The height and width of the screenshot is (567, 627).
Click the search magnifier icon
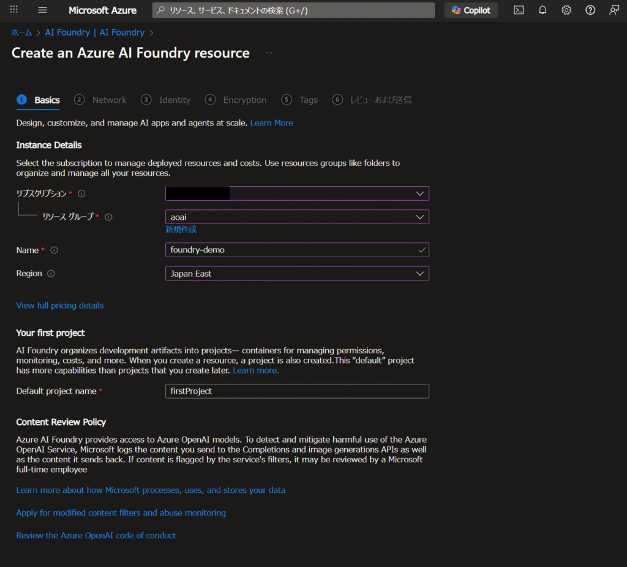[161, 10]
